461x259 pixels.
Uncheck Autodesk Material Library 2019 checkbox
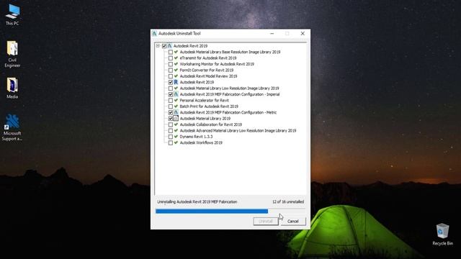click(171, 118)
